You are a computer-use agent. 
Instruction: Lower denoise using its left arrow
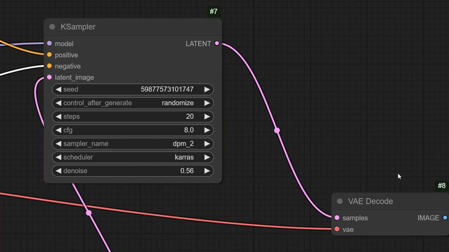[x=58, y=171]
